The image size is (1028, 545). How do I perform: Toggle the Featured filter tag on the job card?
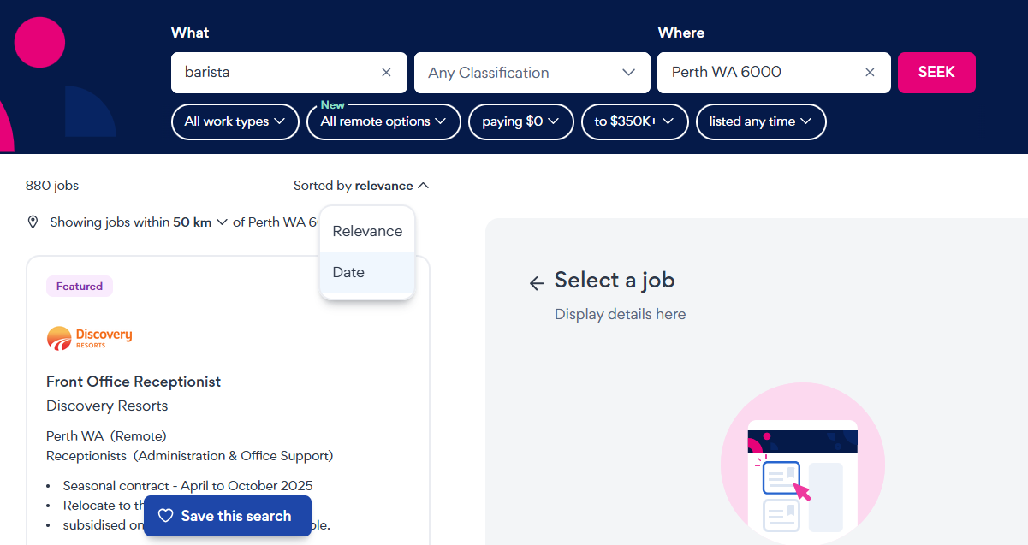(79, 286)
